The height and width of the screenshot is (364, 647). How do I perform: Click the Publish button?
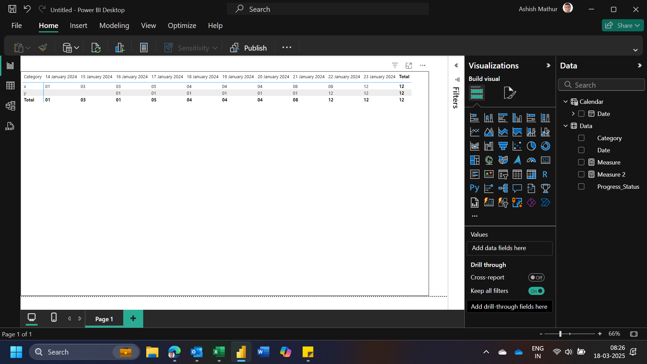(248, 48)
